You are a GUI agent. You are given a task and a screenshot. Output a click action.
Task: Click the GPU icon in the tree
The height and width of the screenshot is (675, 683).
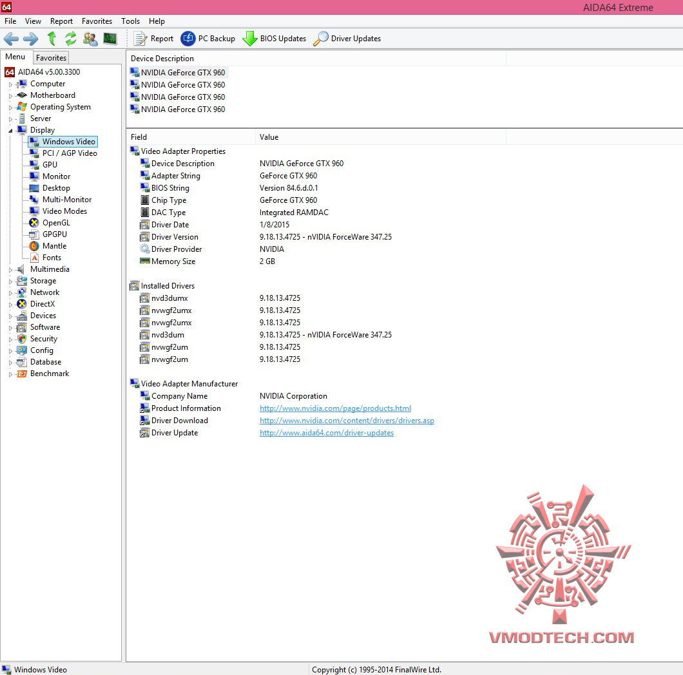[34, 165]
